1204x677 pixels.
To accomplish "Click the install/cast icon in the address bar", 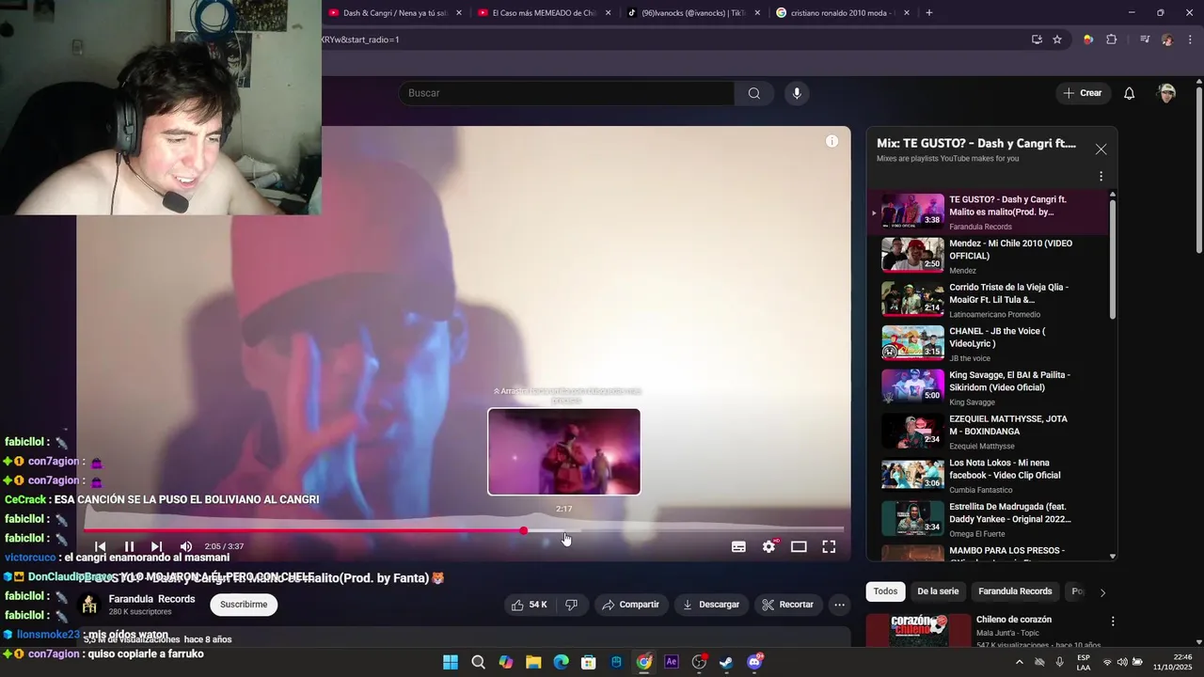I will (1037, 39).
